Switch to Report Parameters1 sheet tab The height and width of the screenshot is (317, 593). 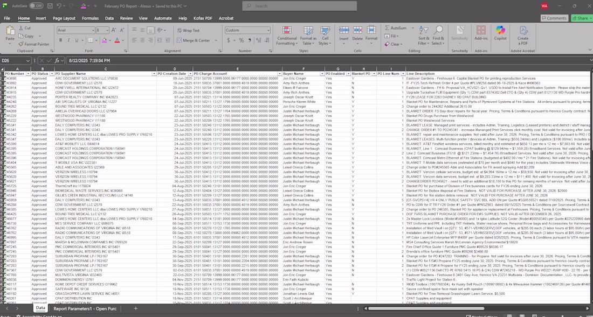pyautogui.click(x=85, y=309)
